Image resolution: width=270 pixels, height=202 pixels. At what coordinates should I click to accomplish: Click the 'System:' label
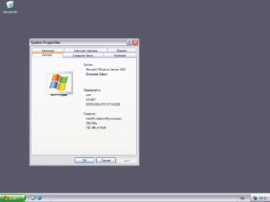pyautogui.click(x=88, y=65)
